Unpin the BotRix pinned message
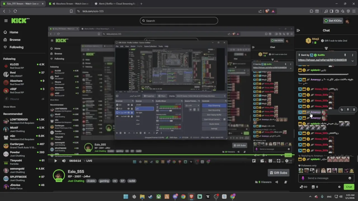358x201 pixels. coord(345,55)
